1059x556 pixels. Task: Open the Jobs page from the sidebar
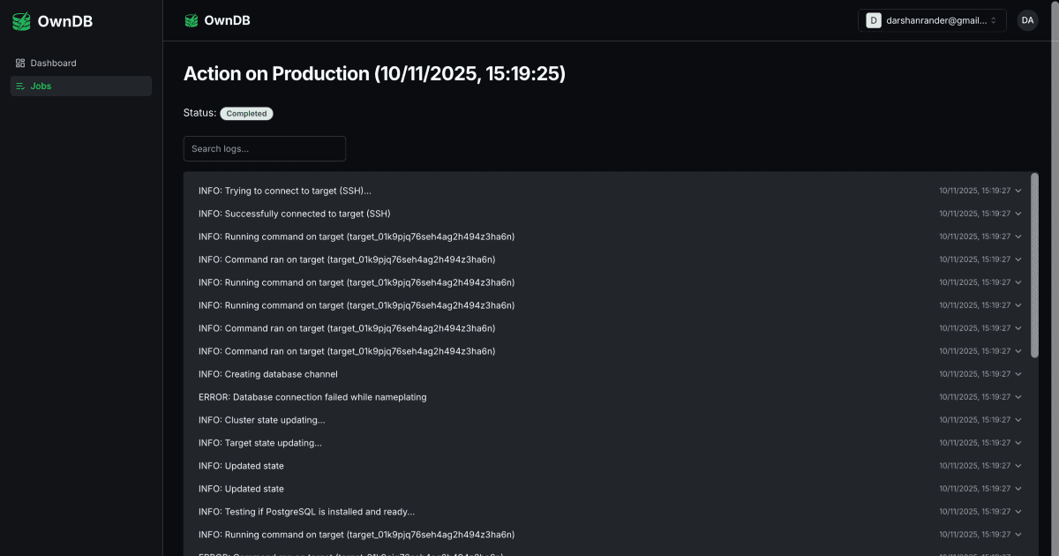42,86
